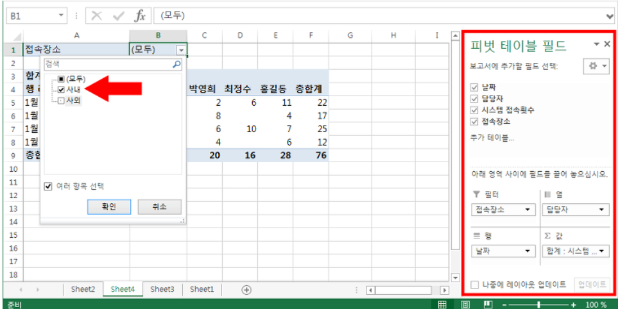Click the select-all corner triangle

click(17, 37)
